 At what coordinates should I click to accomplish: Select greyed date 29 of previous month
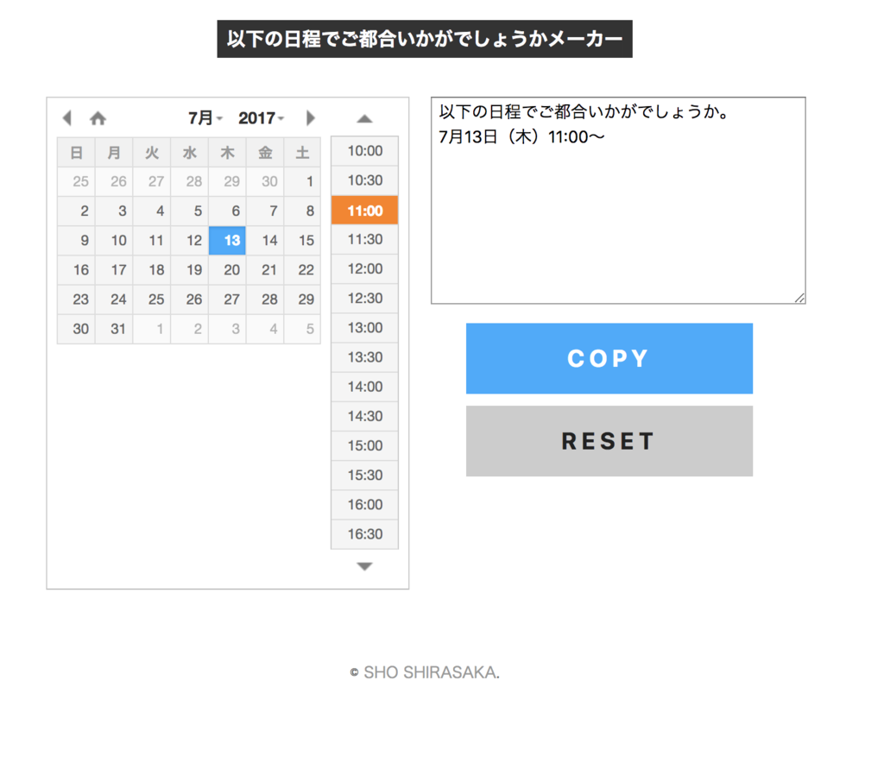coord(227,181)
